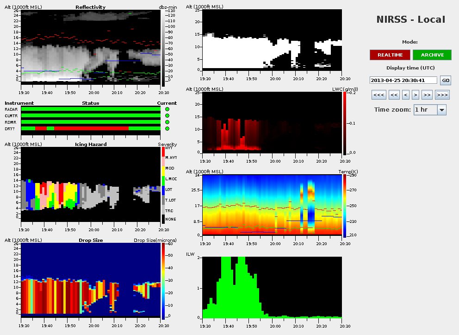
Task: Click the << step back button
Action: pyautogui.click(x=394, y=95)
